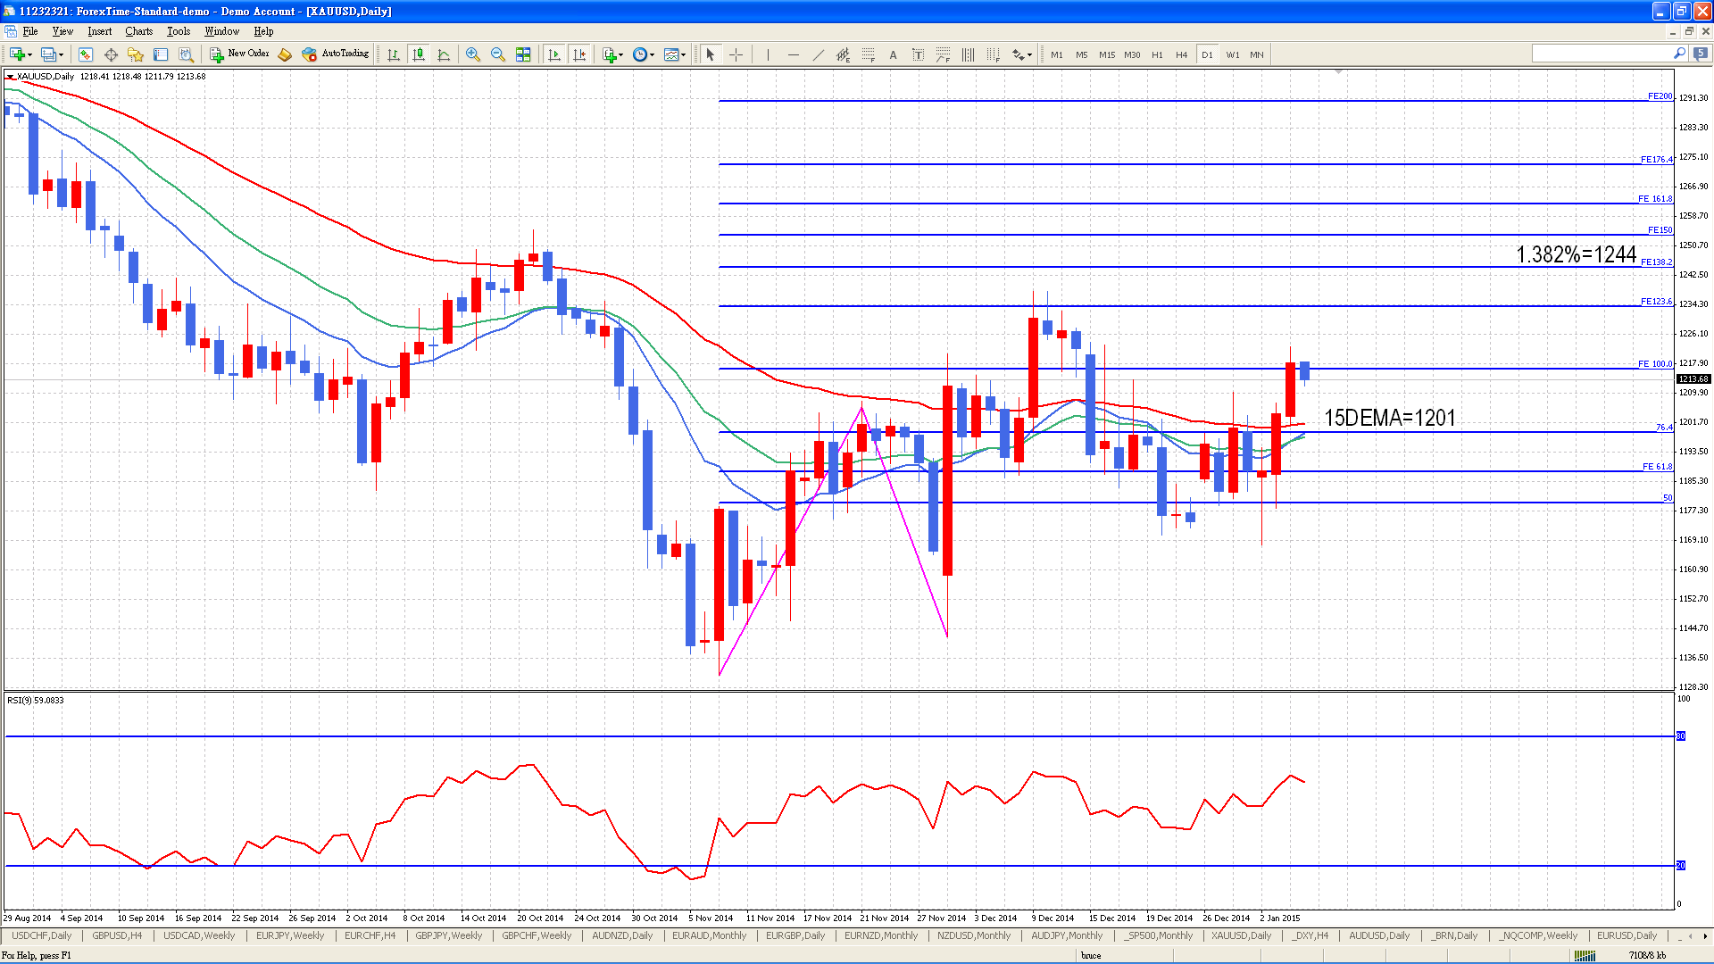Switch timeframe to H1
The width and height of the screenshot is (1714, 964).
[x=1157, y=54]
